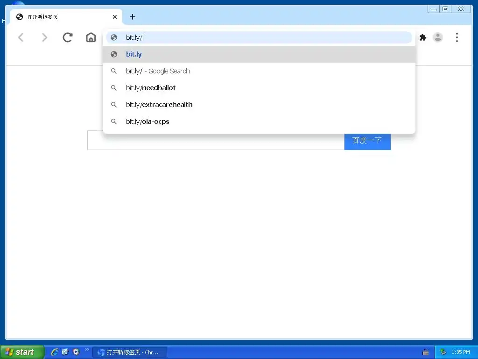Click the 百度一下 search button

tap(367, 141)
